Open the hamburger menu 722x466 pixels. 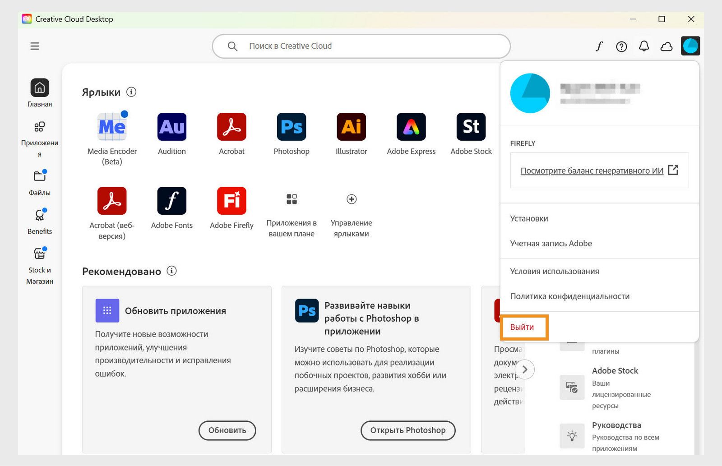(35, 46)
